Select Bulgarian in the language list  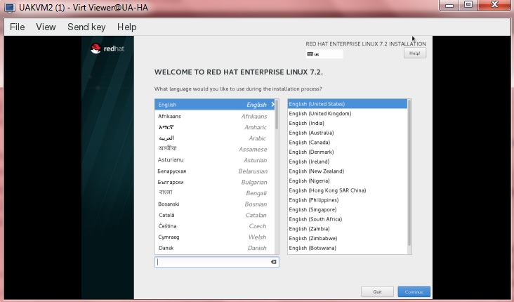[215, 182]
